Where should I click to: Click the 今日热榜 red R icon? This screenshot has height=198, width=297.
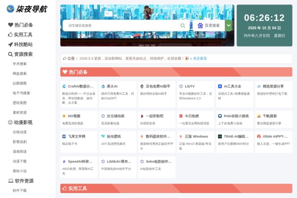(x=181, y=116)
